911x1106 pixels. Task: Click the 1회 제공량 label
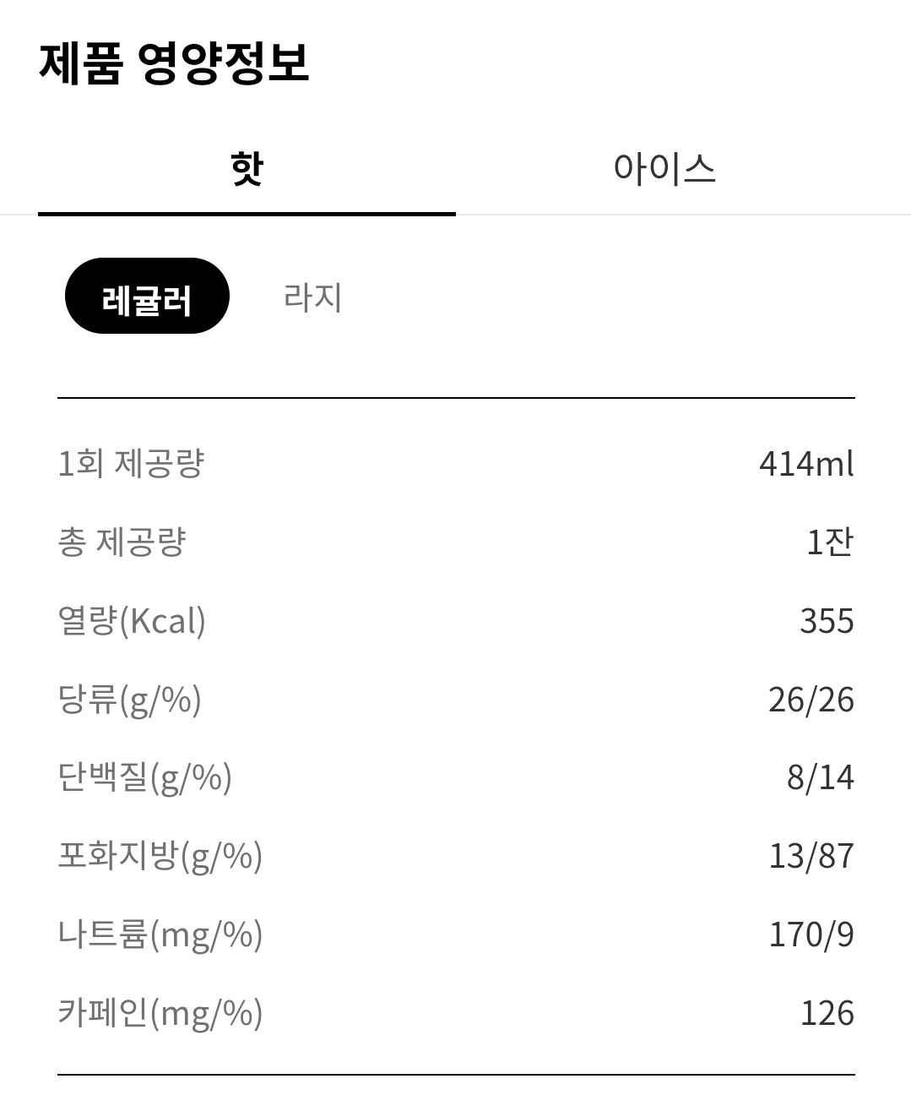click(131, 463)
